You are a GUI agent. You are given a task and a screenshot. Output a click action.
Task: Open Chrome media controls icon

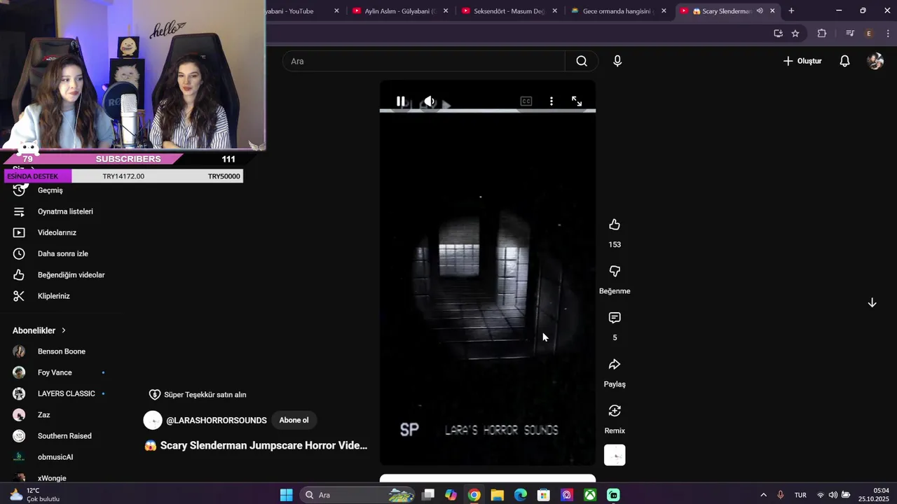(850, 33)
